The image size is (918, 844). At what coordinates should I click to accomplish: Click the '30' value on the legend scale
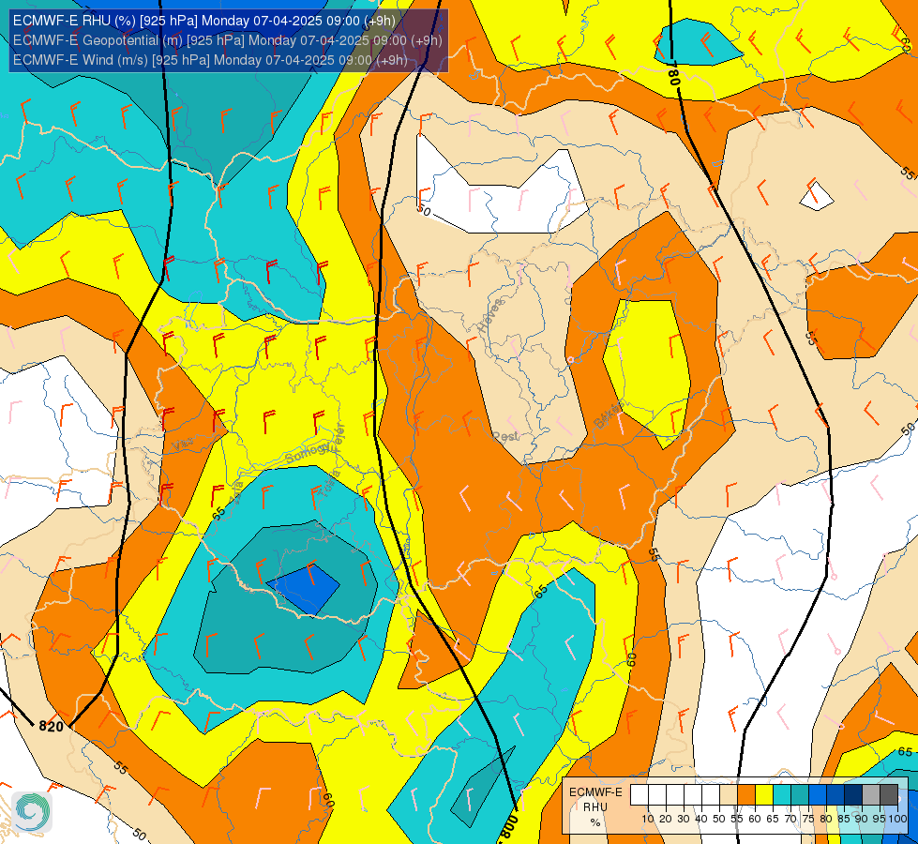coord(684,820)
